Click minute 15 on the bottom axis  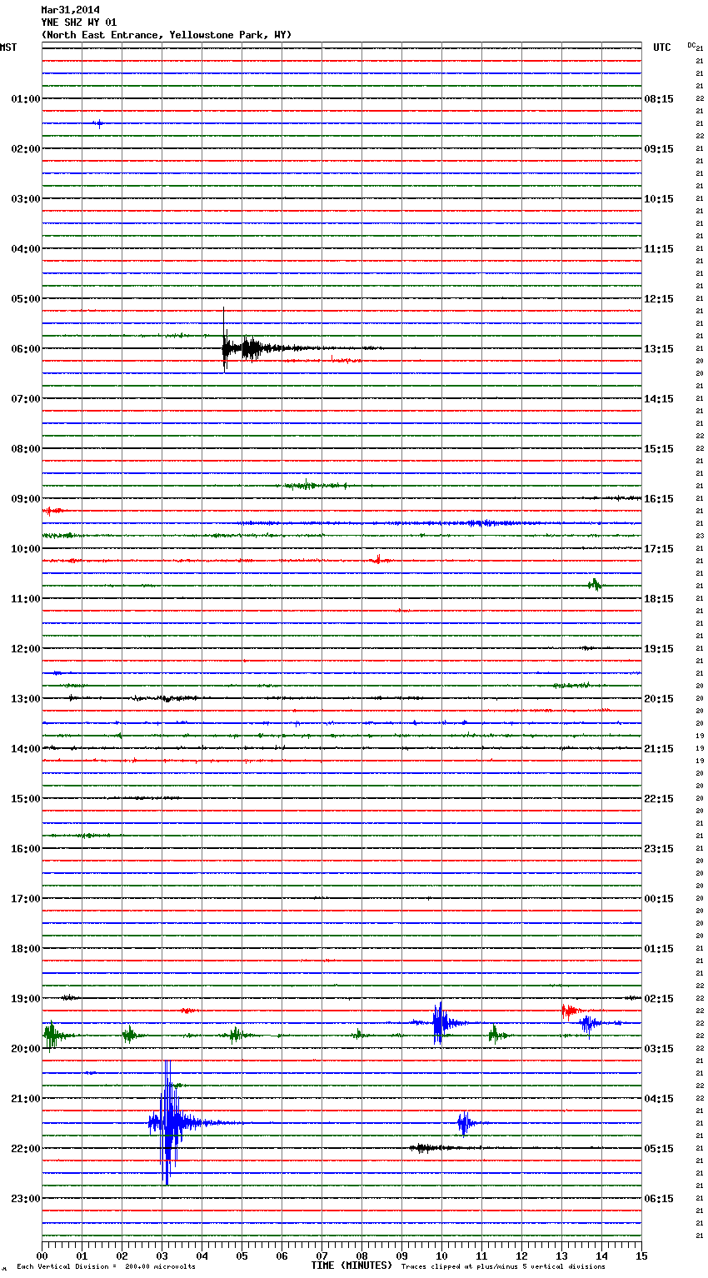click(641, 1256)
